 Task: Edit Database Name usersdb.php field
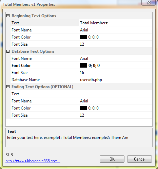(115, 80)
